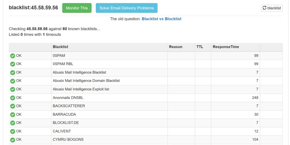Click response time 248 for Anonmails DNSBL

pos(255,98)
